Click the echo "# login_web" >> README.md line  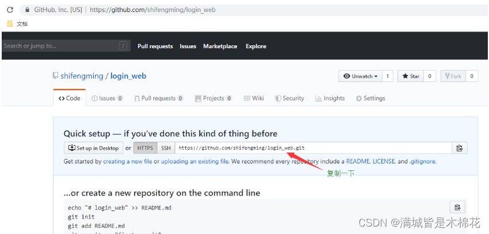tap(120, 208)
